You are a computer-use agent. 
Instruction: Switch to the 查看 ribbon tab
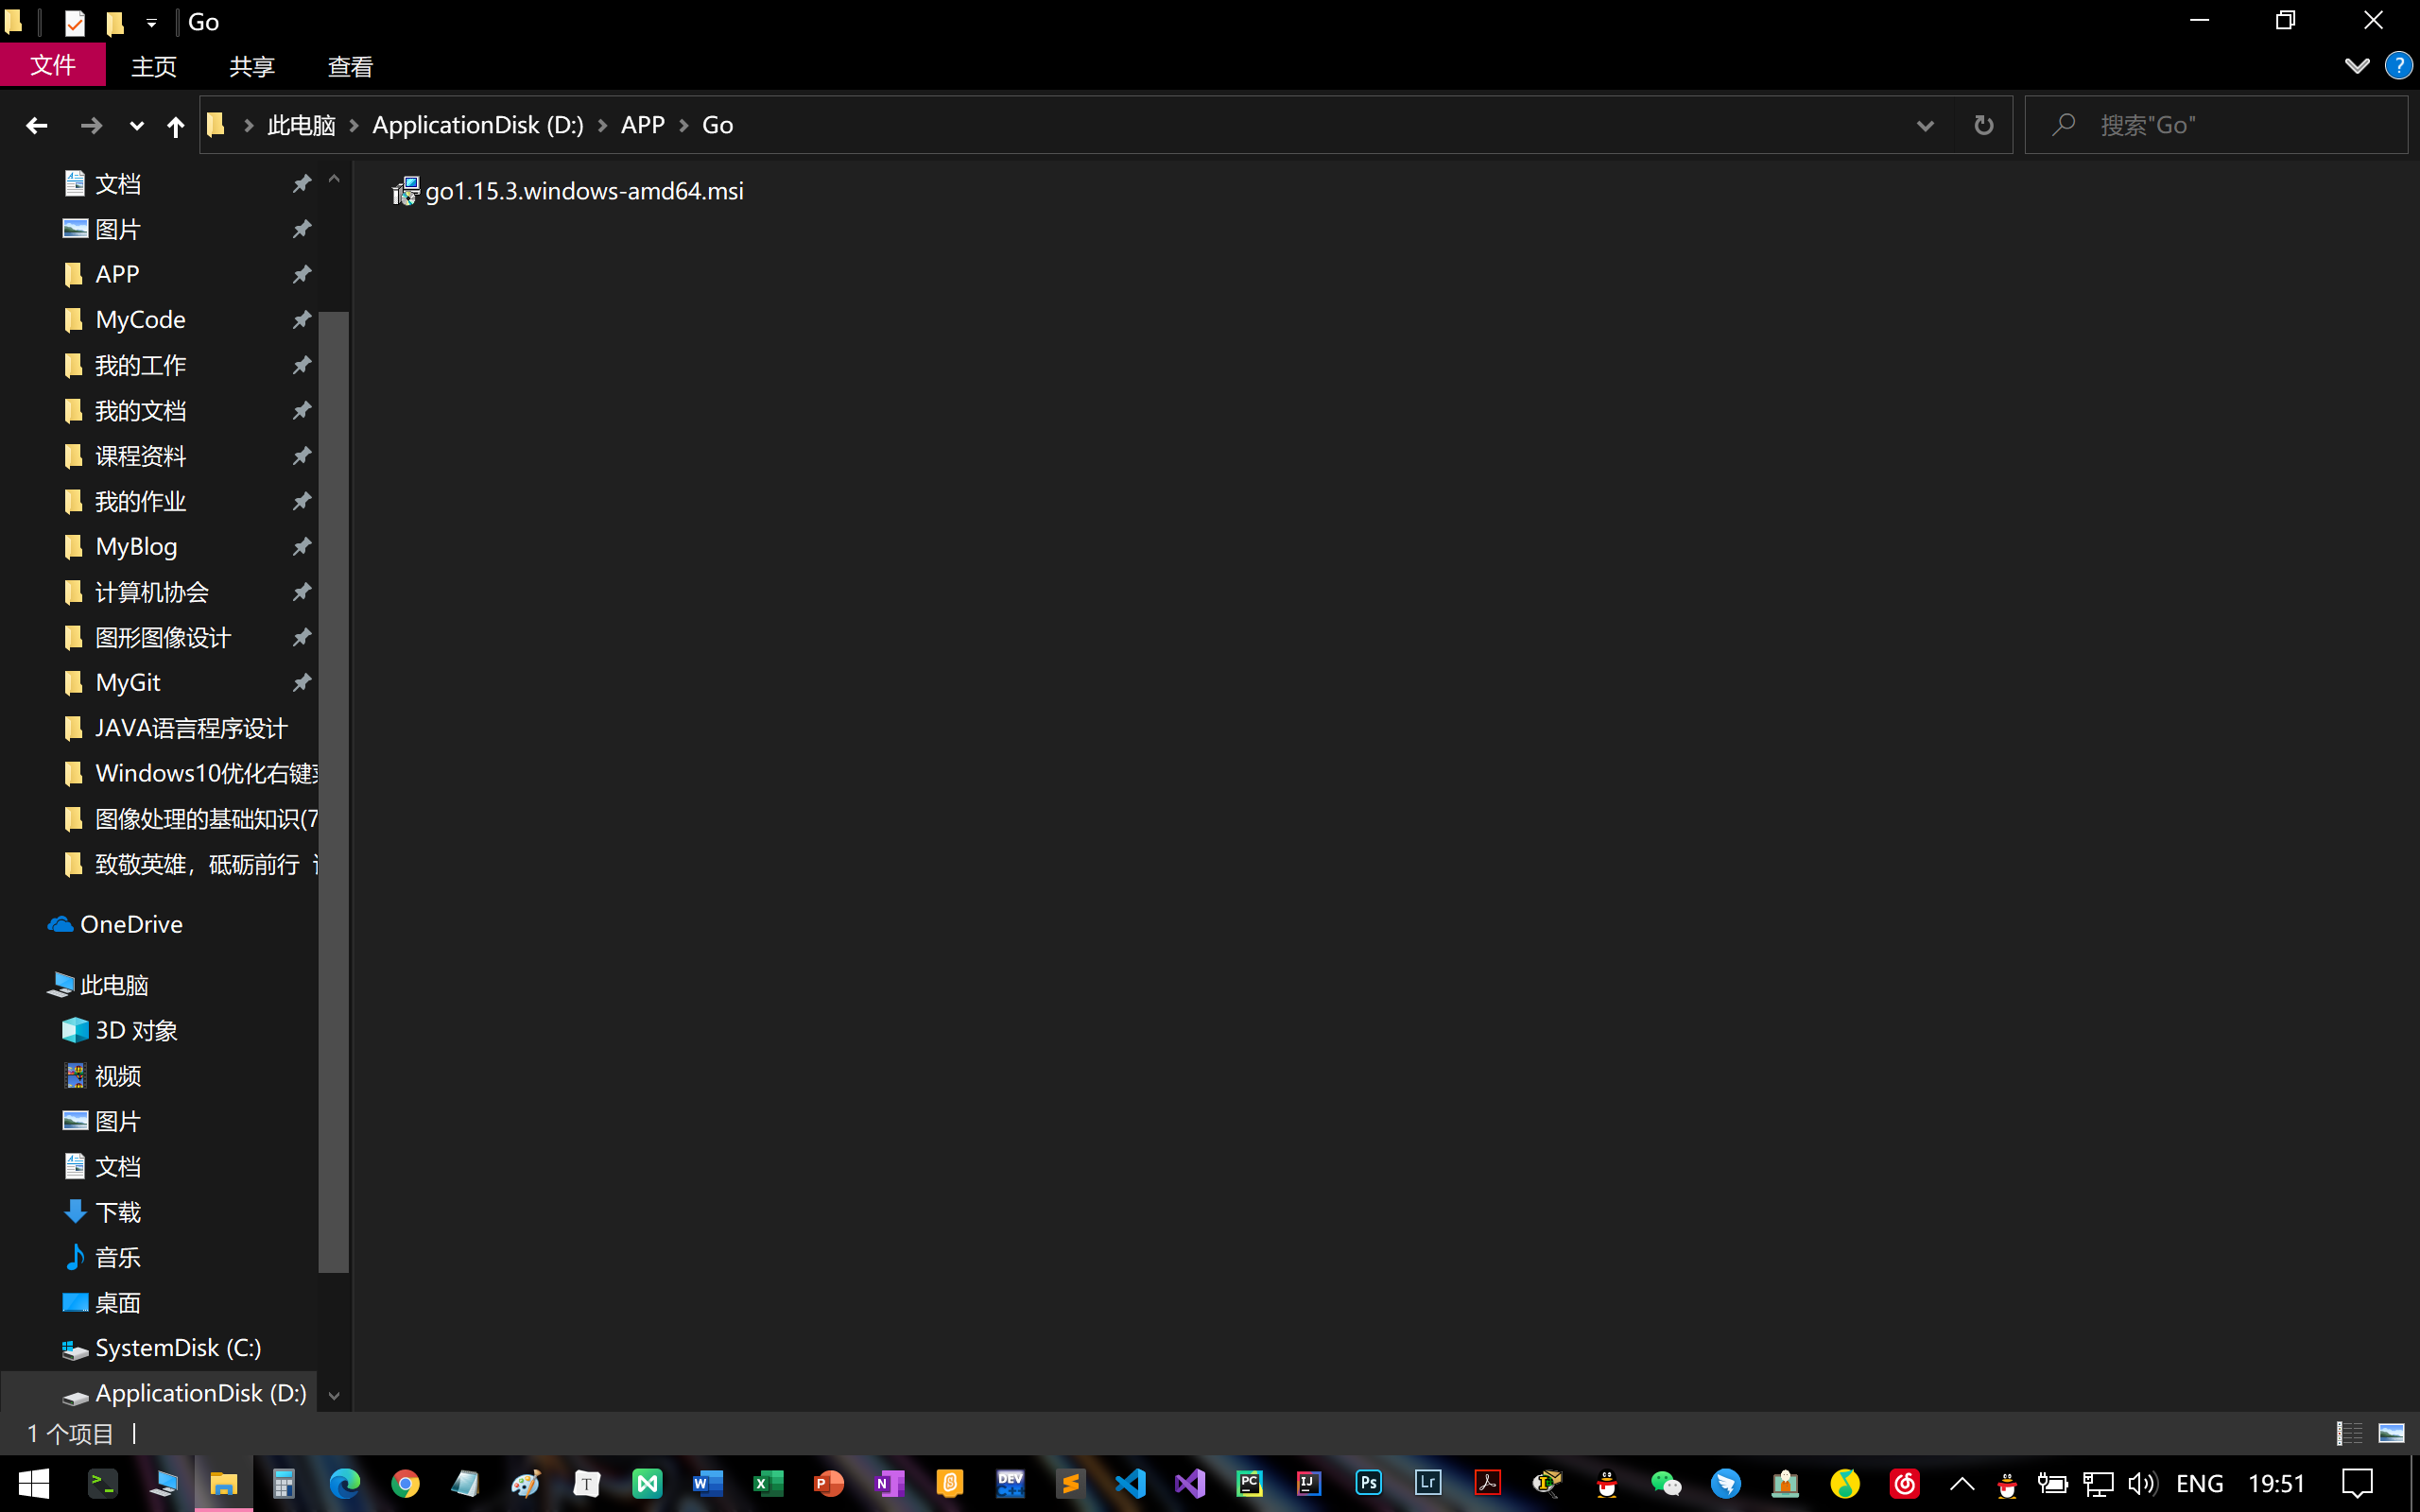350,66
